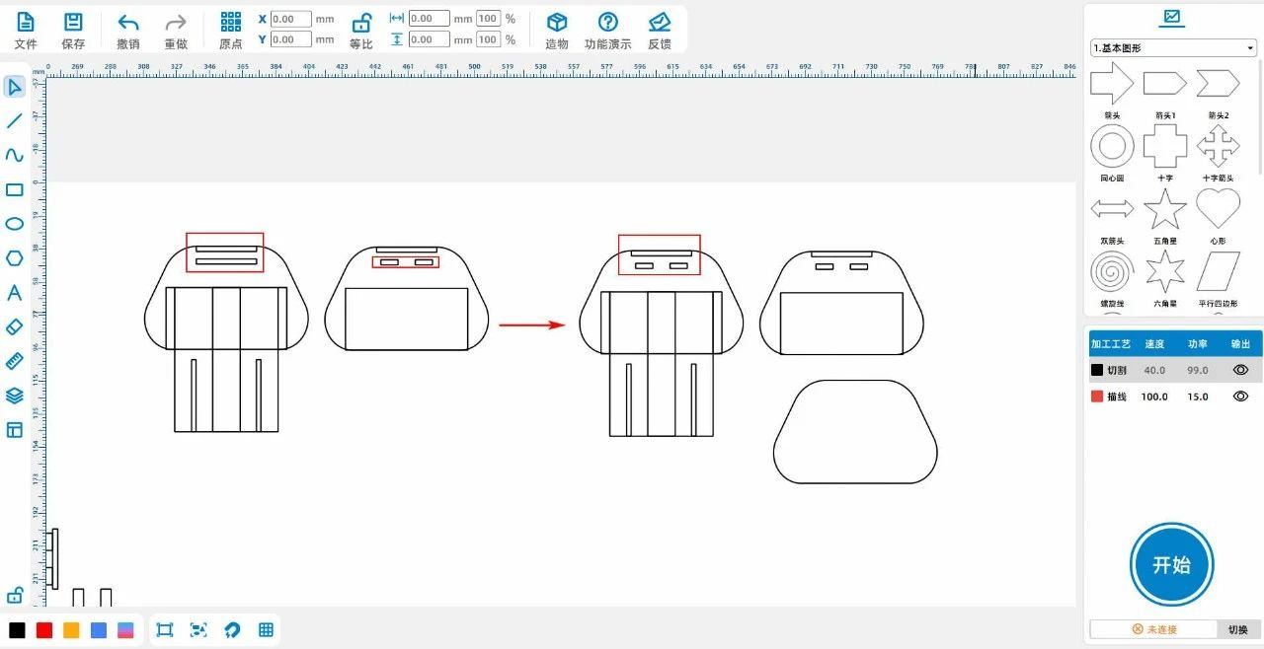
Task: Toggle visibility of 描线 layer
Action: coord(1240,397)
